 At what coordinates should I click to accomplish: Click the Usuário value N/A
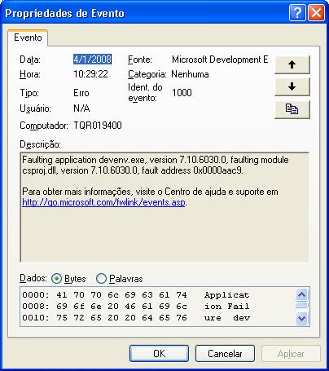(81, 108)
